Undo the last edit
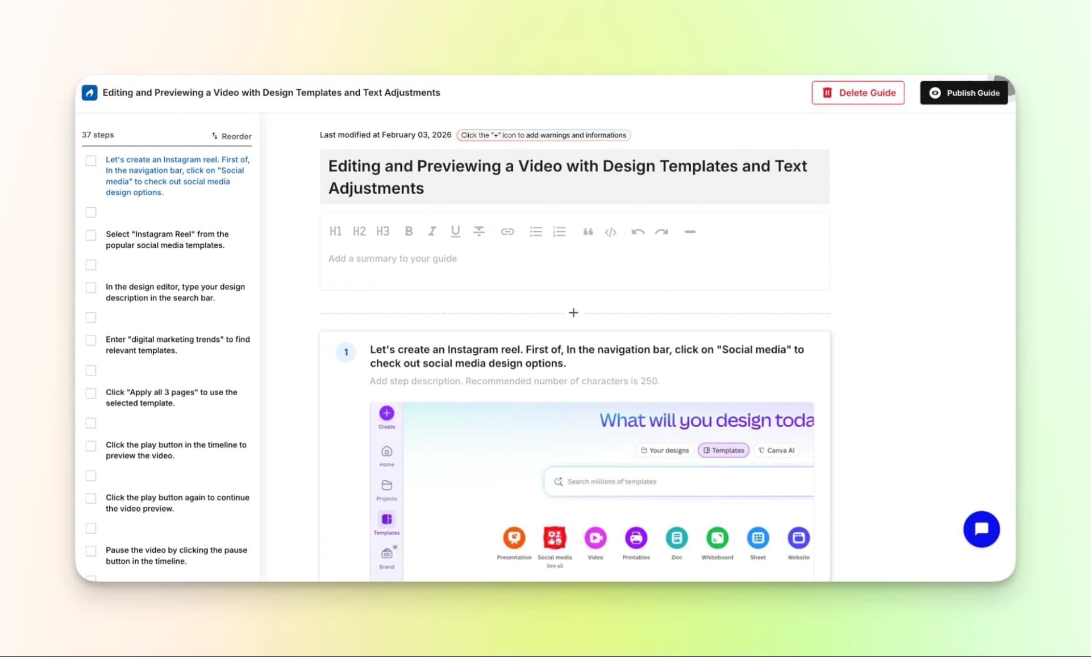The height and width of the screenshot is (657, 1091). [x=638, y=232]
